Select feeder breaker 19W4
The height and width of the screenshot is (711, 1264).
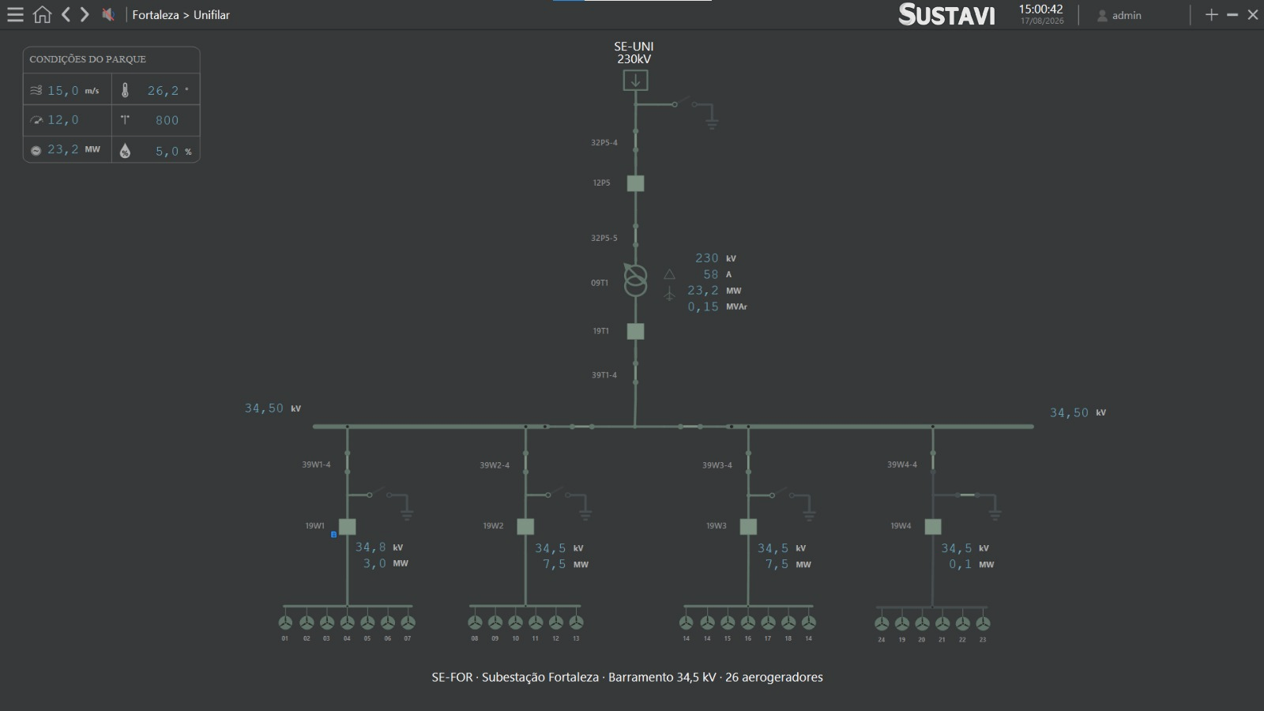pos(933,526)
